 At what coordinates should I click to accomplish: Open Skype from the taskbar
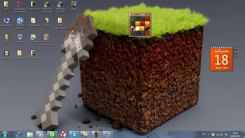tap(74, 135)
